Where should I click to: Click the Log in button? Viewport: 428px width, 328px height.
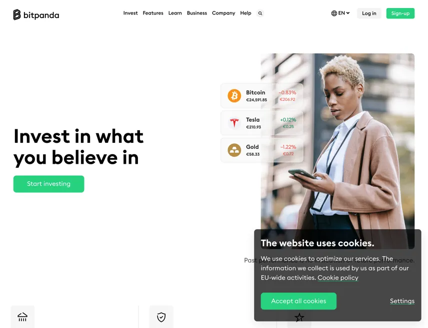pyautogui.click(x=369, y=13)
